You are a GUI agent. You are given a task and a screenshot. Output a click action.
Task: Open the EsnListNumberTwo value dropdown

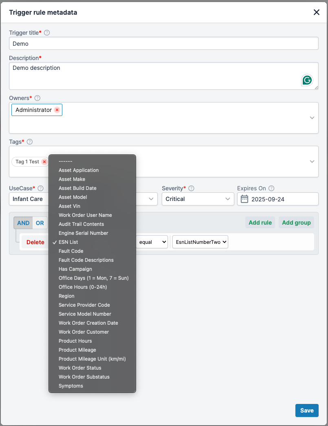pos(200,242)
